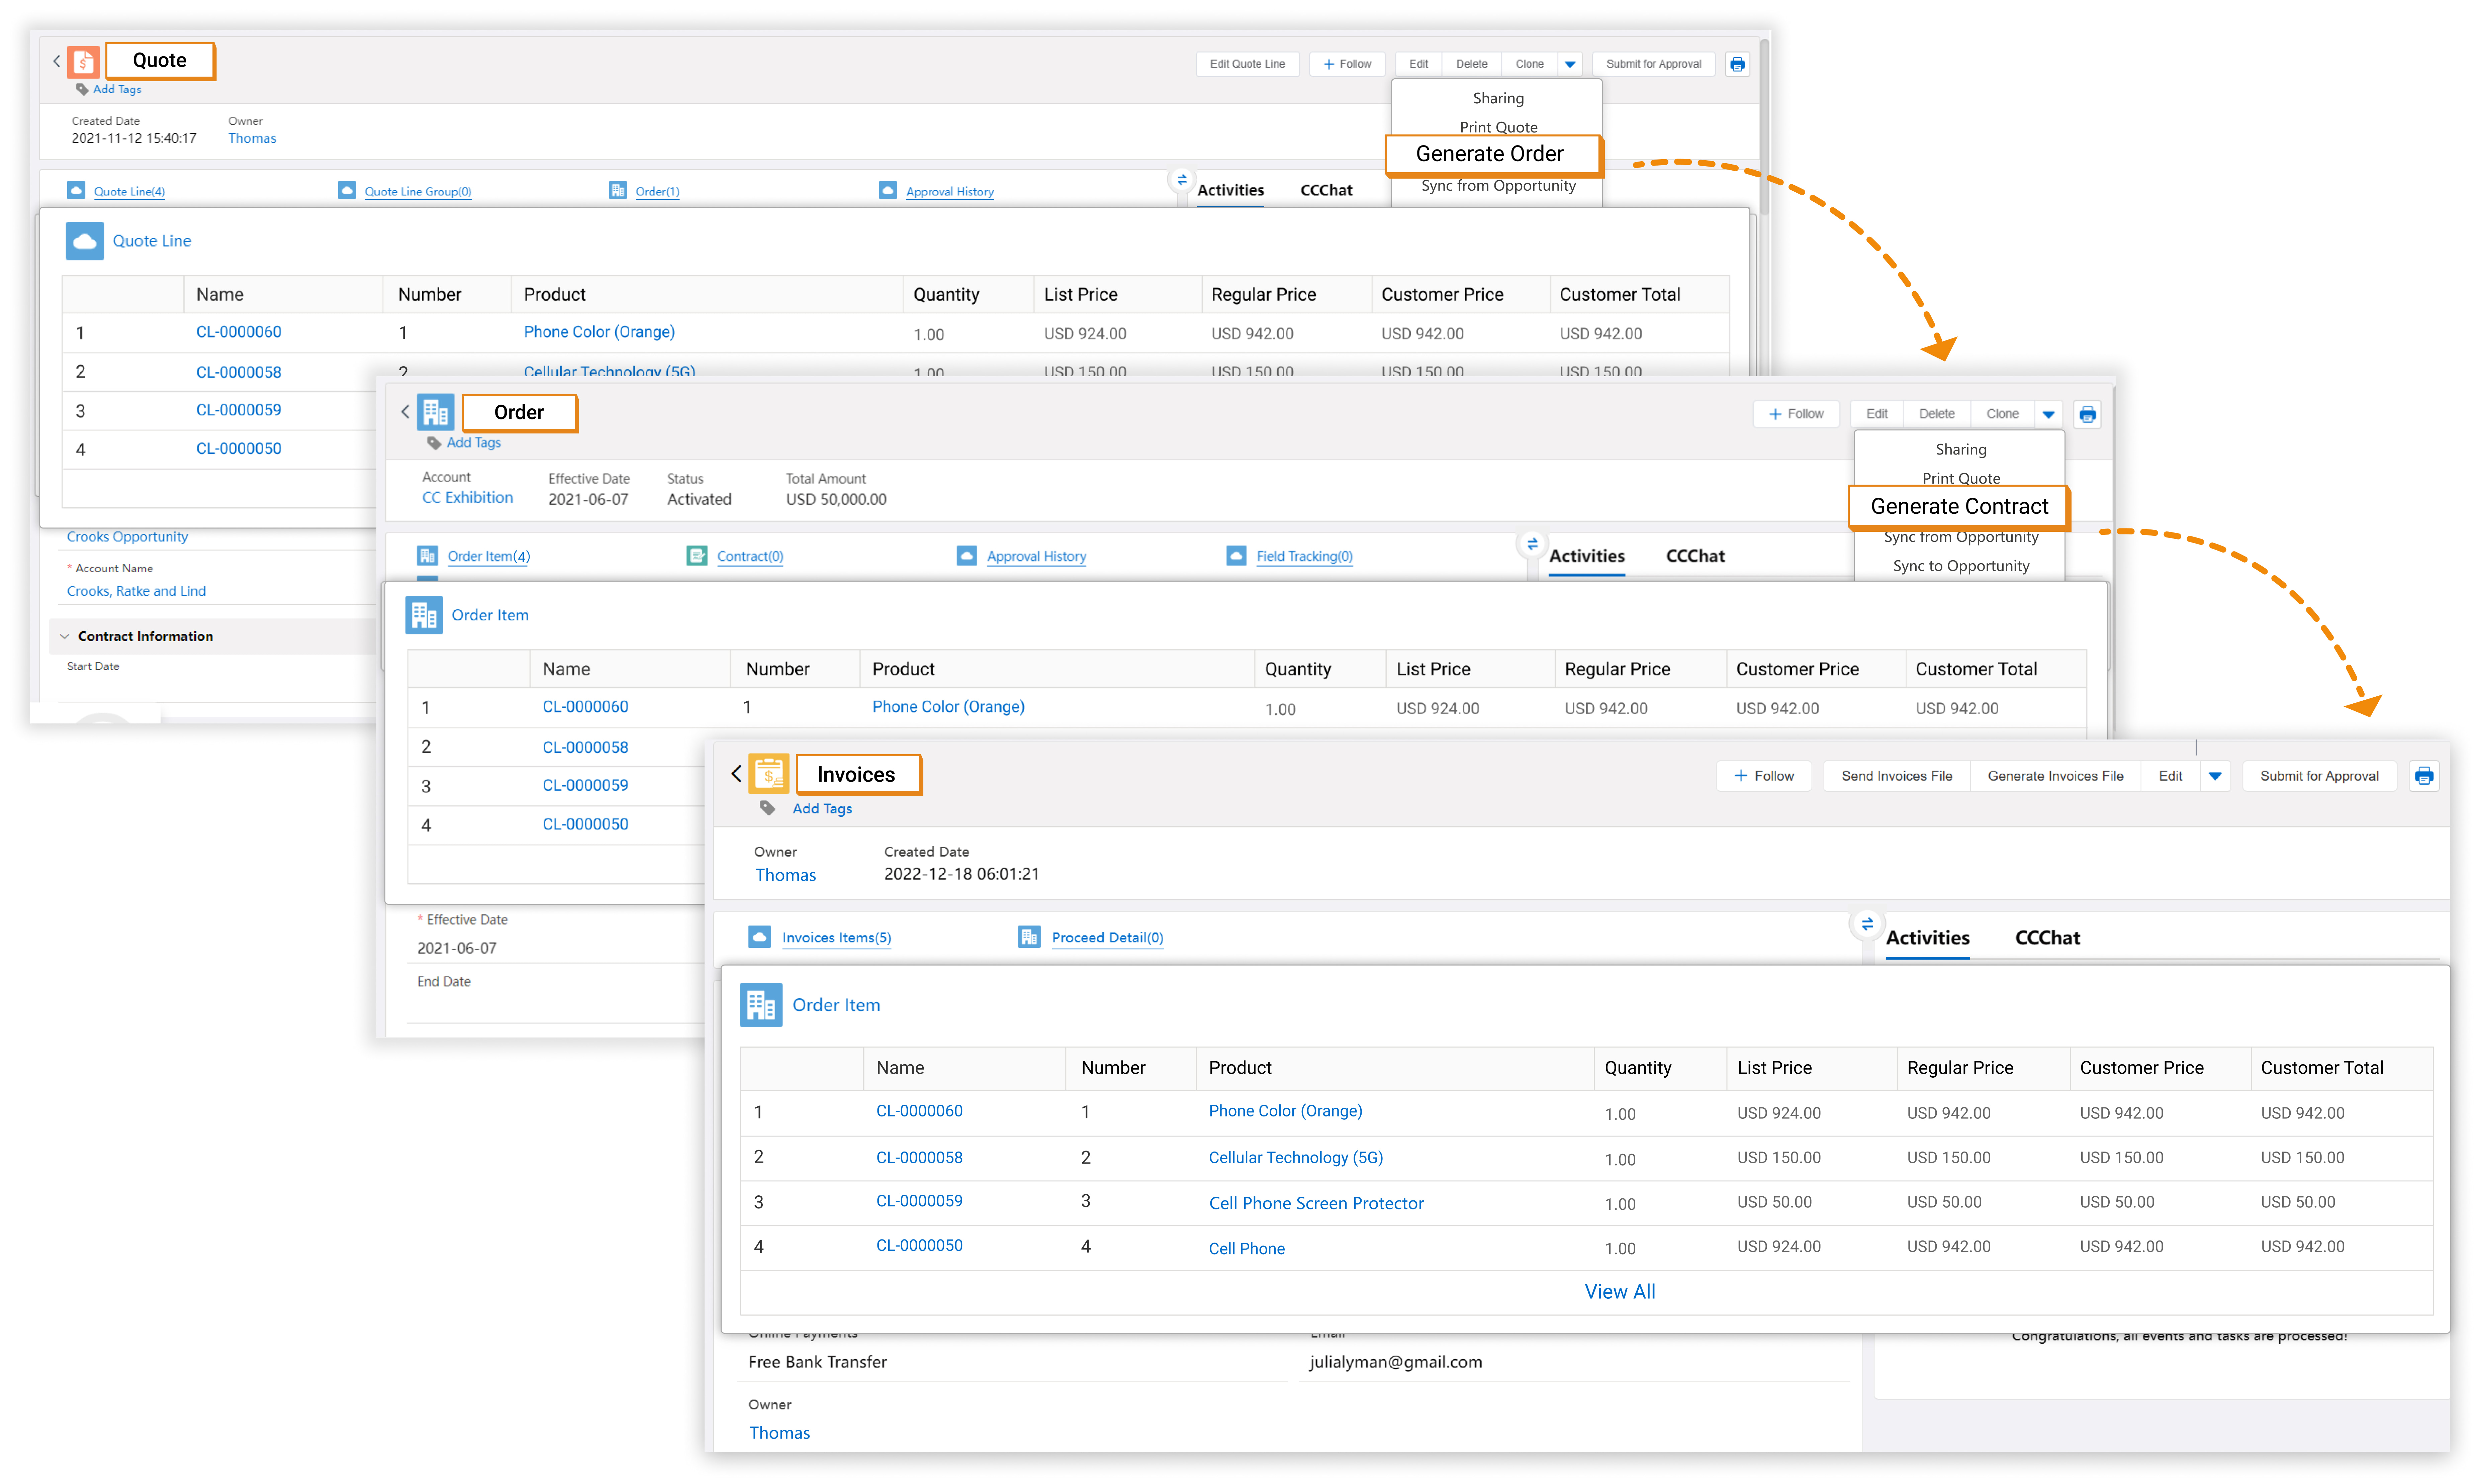Open the dropdown arrow next to Quote Clone
The width and height of the screenshot is (2476, 1484).
(x=1570, y=64)
